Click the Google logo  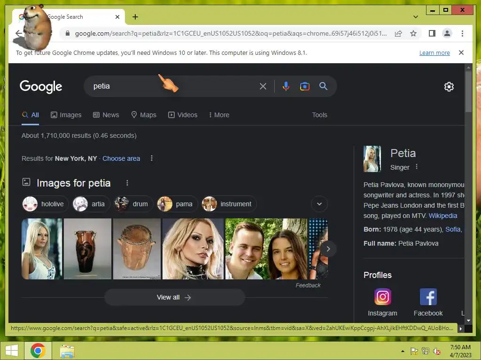pos(41,87)
